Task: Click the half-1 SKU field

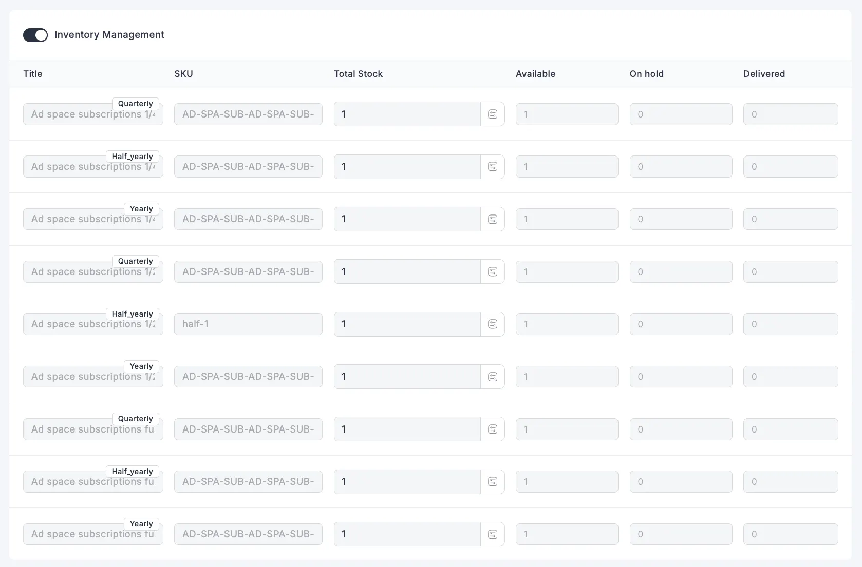Action: 248,324
